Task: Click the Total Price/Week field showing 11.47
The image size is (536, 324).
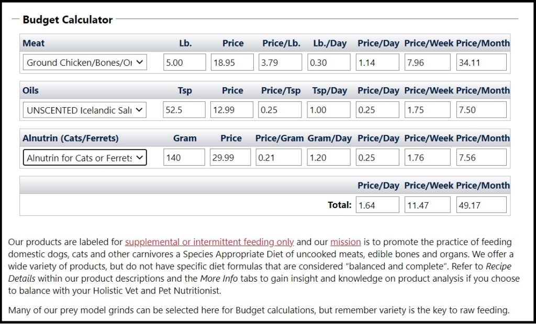Action: (427, 205)
